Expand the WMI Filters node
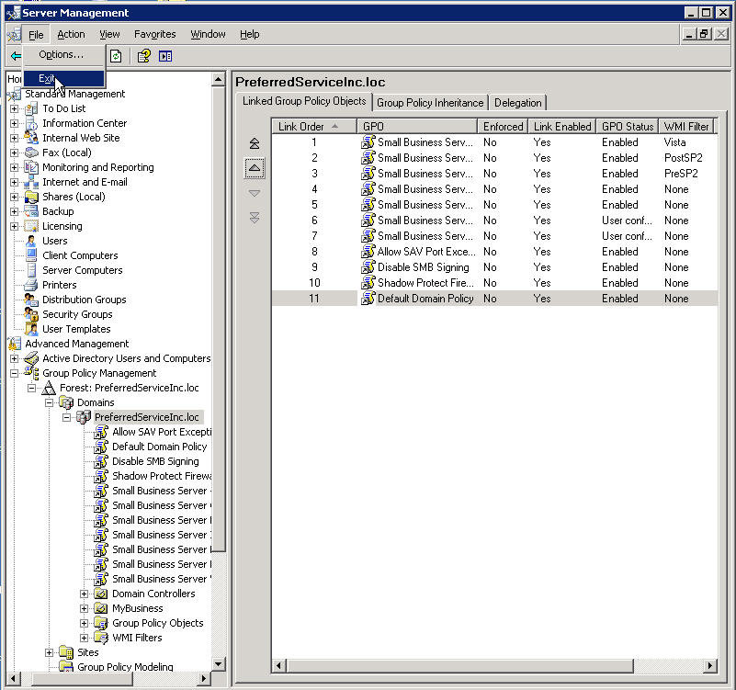 [x=85, y=638]
